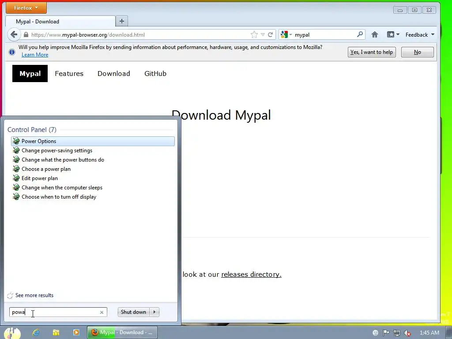
Task: Open the Firefox home page icon
Action: [x=374, y=34]
